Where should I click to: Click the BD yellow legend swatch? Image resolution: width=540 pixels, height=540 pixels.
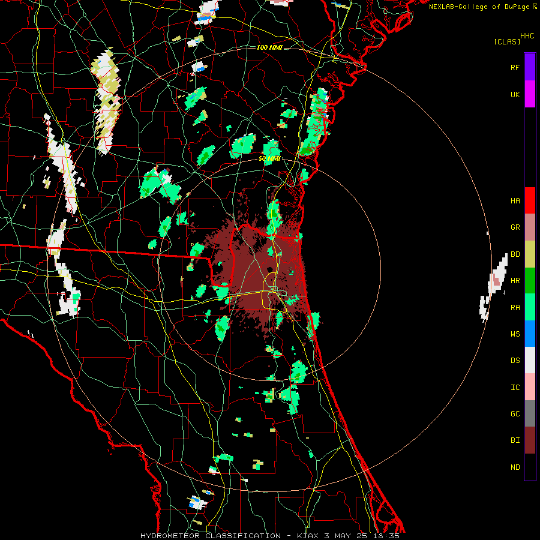(x=530, y=254)
